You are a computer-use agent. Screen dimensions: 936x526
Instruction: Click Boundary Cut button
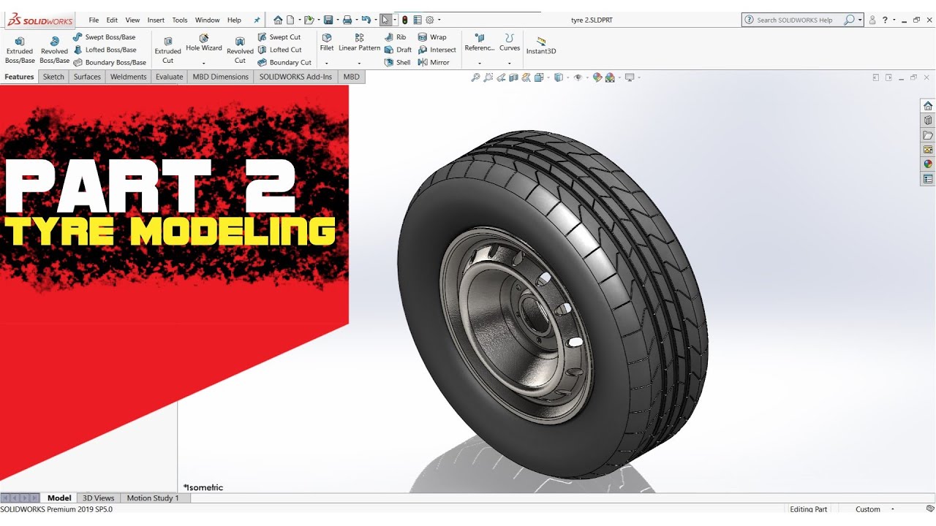(284, 63)
